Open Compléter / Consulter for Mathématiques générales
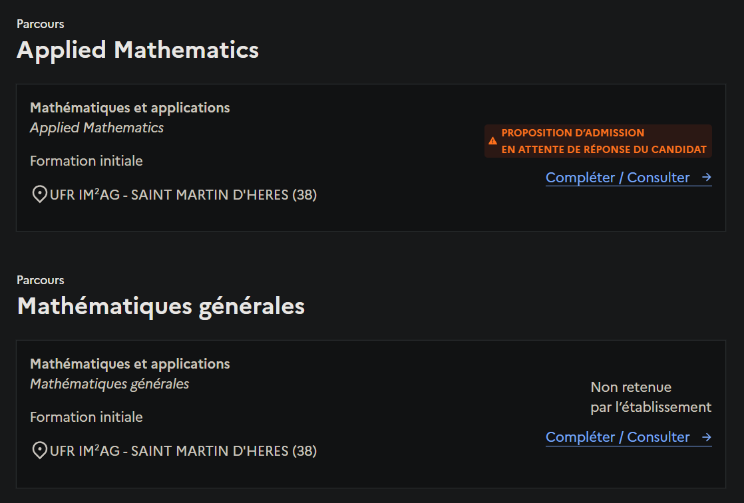Image resolution: width=744 pixels, height=503 pixels. [x=618, y=437]
